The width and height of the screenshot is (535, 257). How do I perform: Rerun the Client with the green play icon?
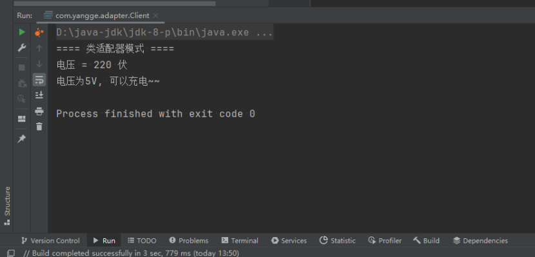[x=22, y=32]
